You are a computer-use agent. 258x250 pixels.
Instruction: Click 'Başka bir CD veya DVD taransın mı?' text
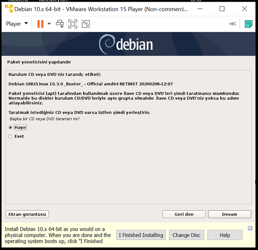point(45,119)
